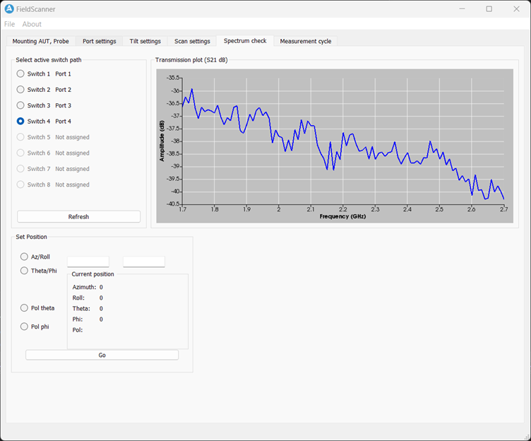Click the Roll: 0 readout
Screen dimensions: 531x441
point(88,298)
